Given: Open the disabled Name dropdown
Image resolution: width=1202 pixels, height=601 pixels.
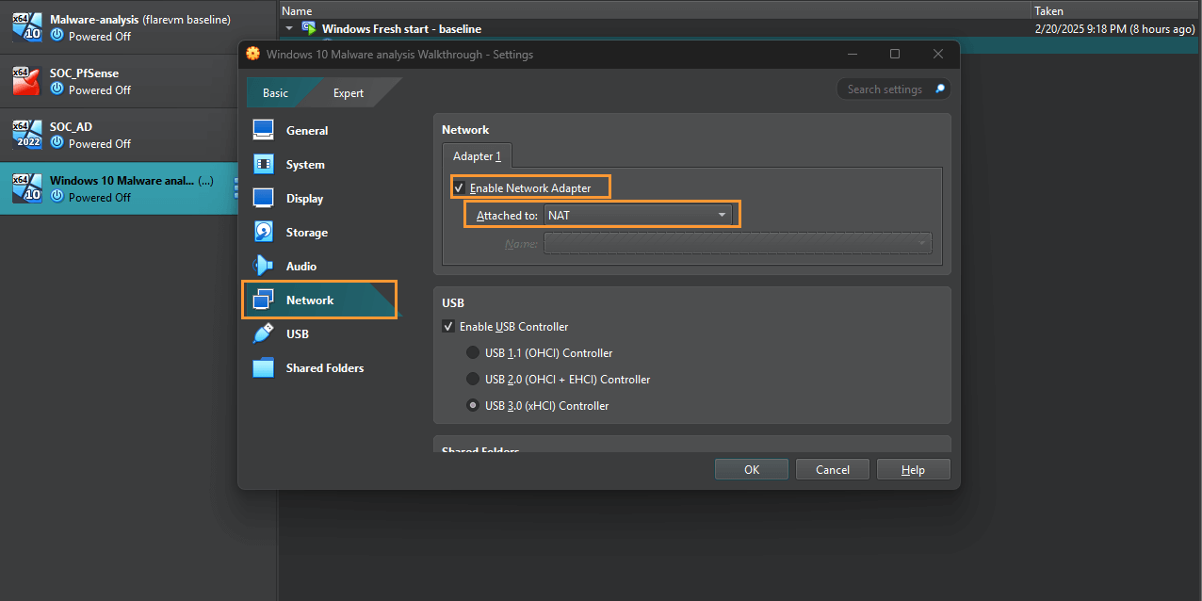Looking at the screenshot, I should [738, 243].
